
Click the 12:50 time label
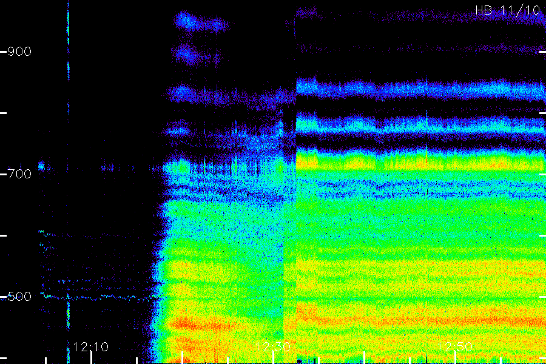click(x=455, y=346)
